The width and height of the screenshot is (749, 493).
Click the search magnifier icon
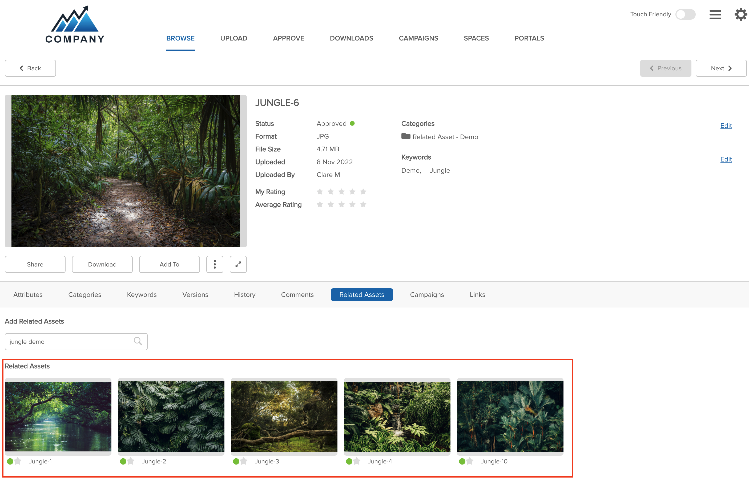tap(138, 341)
